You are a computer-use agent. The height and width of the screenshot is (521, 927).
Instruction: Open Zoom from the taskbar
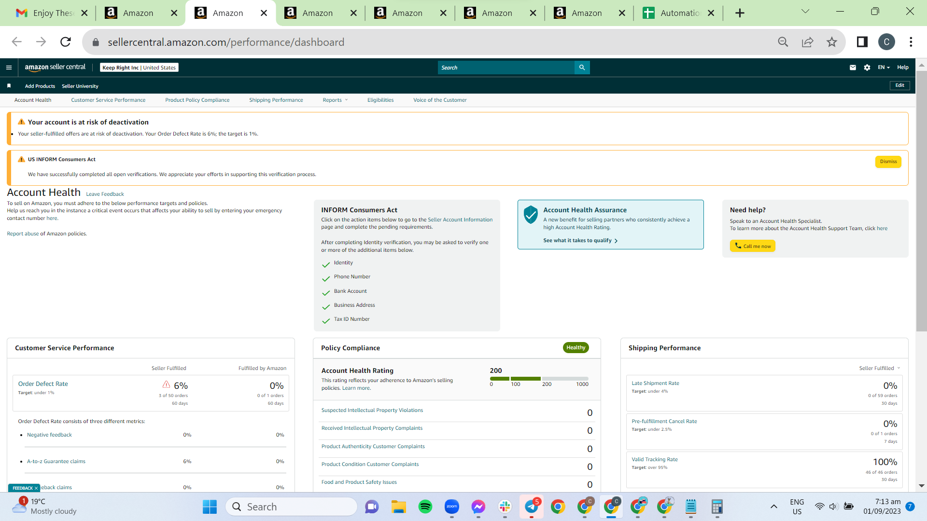[452, 507]
